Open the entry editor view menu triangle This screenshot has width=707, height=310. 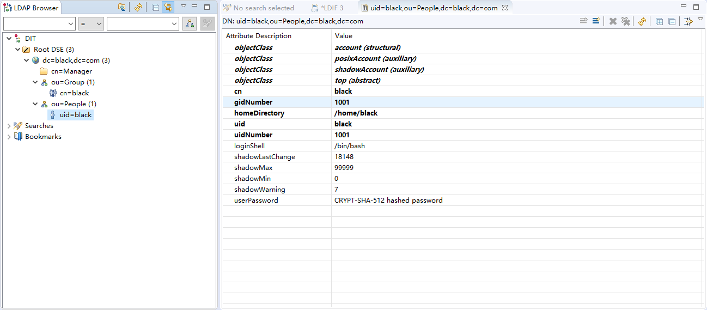(x=700, y=19)
